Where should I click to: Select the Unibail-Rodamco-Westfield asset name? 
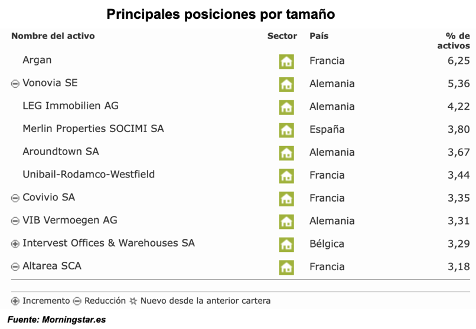click(x=89, y=175)
